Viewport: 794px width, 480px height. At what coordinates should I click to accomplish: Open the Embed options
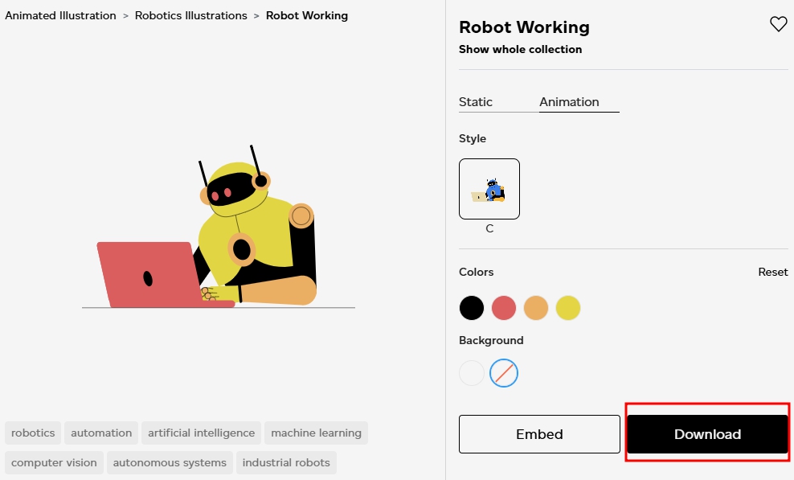tap(539, 434)
